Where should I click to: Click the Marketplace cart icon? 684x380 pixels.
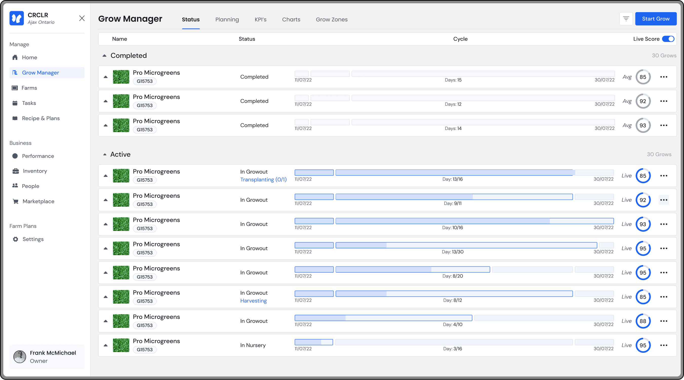[16, 201]
